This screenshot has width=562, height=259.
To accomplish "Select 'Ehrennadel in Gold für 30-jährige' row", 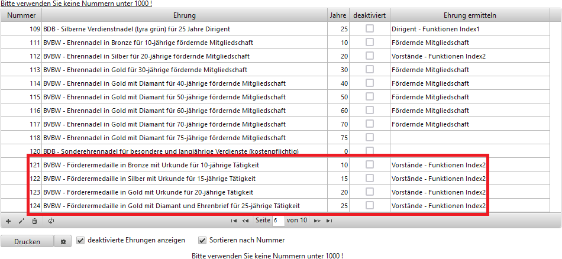I will (275, 70).
